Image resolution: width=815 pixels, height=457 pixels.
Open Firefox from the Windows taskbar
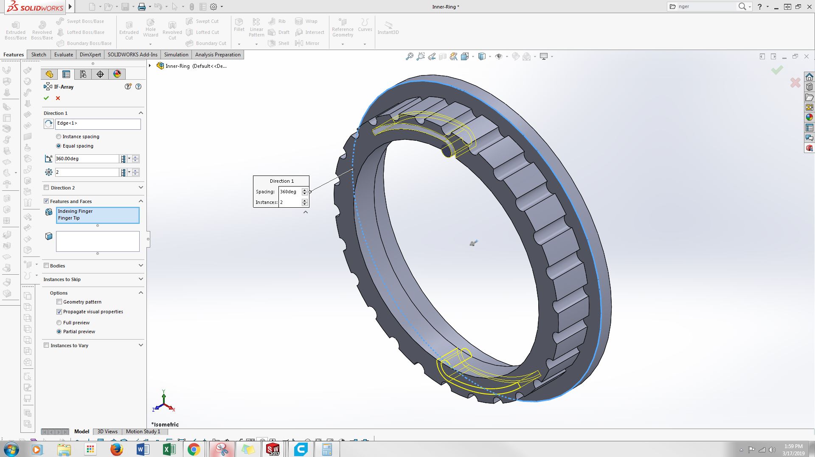tap(116, 449)
